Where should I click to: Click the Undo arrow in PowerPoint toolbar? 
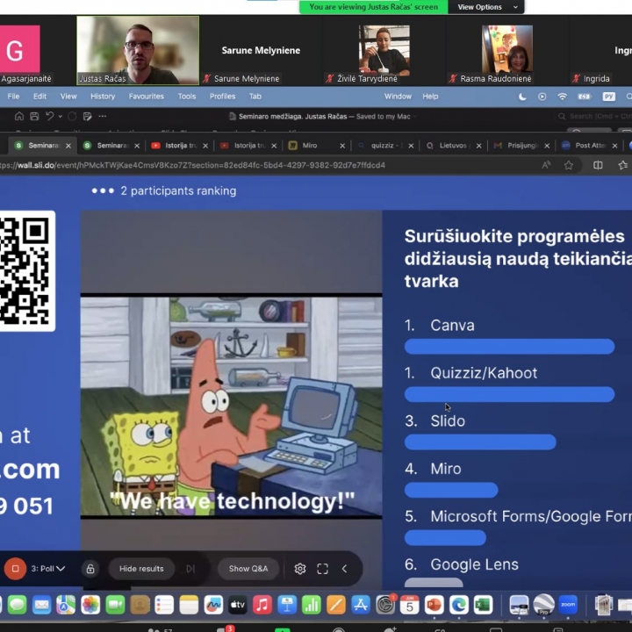[x=49, y=117]
